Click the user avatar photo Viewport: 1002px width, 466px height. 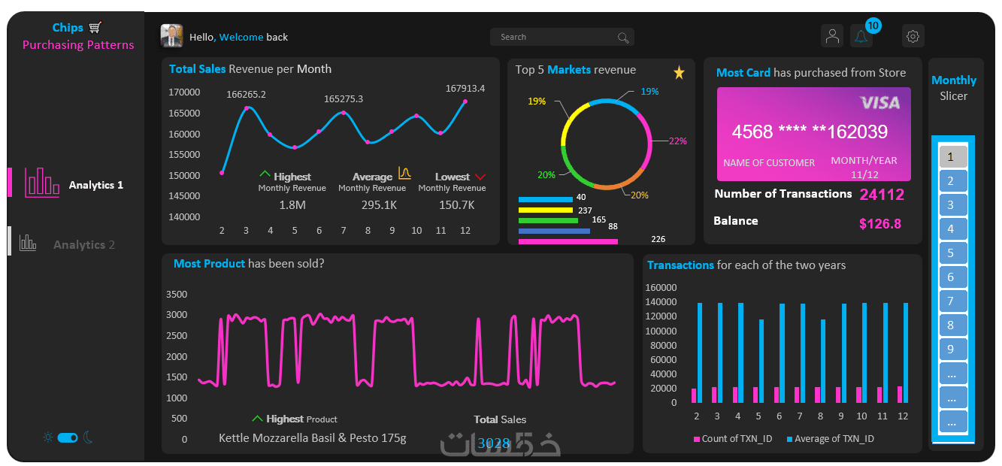pos(172,36)
